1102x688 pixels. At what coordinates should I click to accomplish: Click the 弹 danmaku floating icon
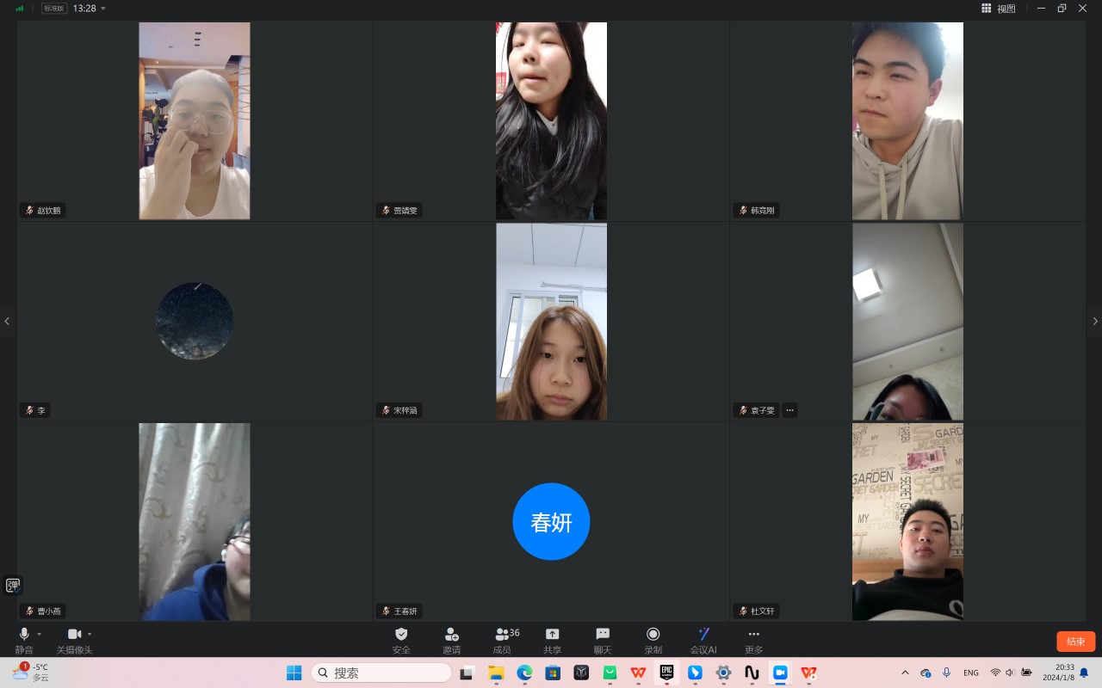coord(13,586)
